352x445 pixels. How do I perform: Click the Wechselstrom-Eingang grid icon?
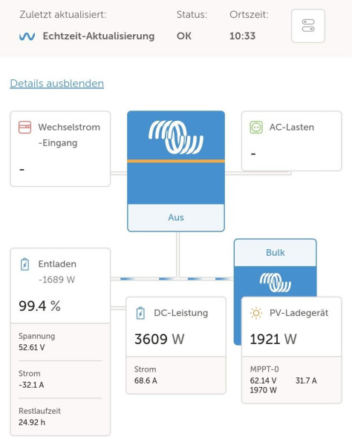click(x=25, y=127)
